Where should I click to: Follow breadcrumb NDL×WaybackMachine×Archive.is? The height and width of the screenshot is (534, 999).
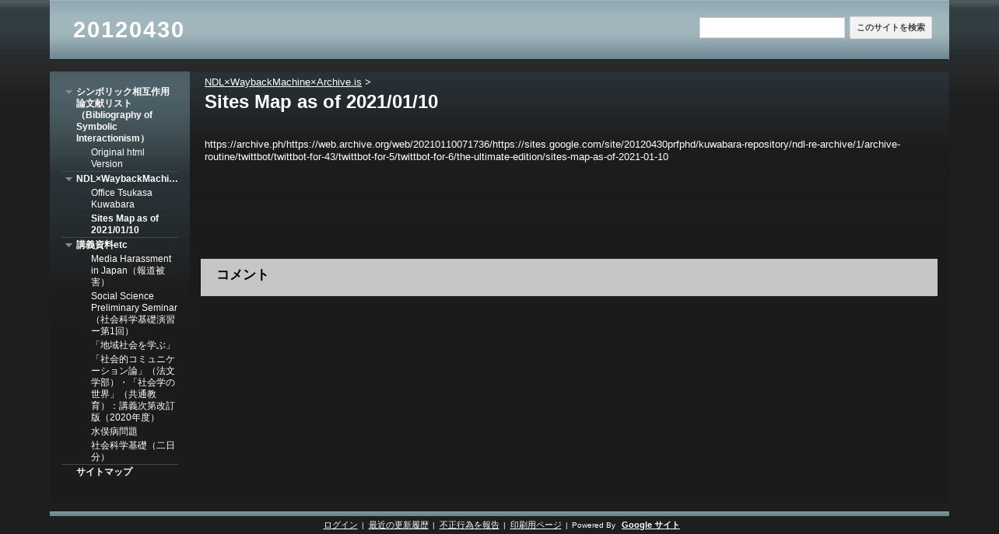[283, 82]
